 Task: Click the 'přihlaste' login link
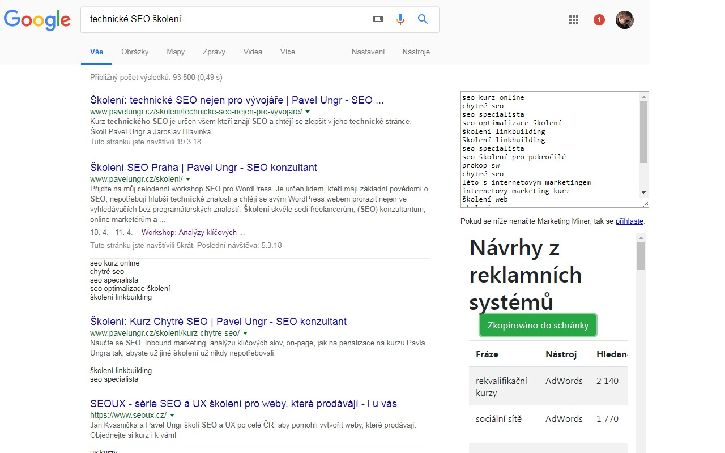(x=629, y=221)
